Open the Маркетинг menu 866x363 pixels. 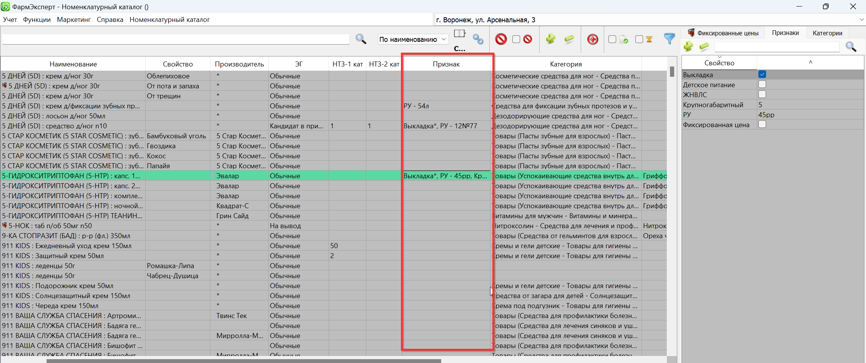click(x=73, y=20)
